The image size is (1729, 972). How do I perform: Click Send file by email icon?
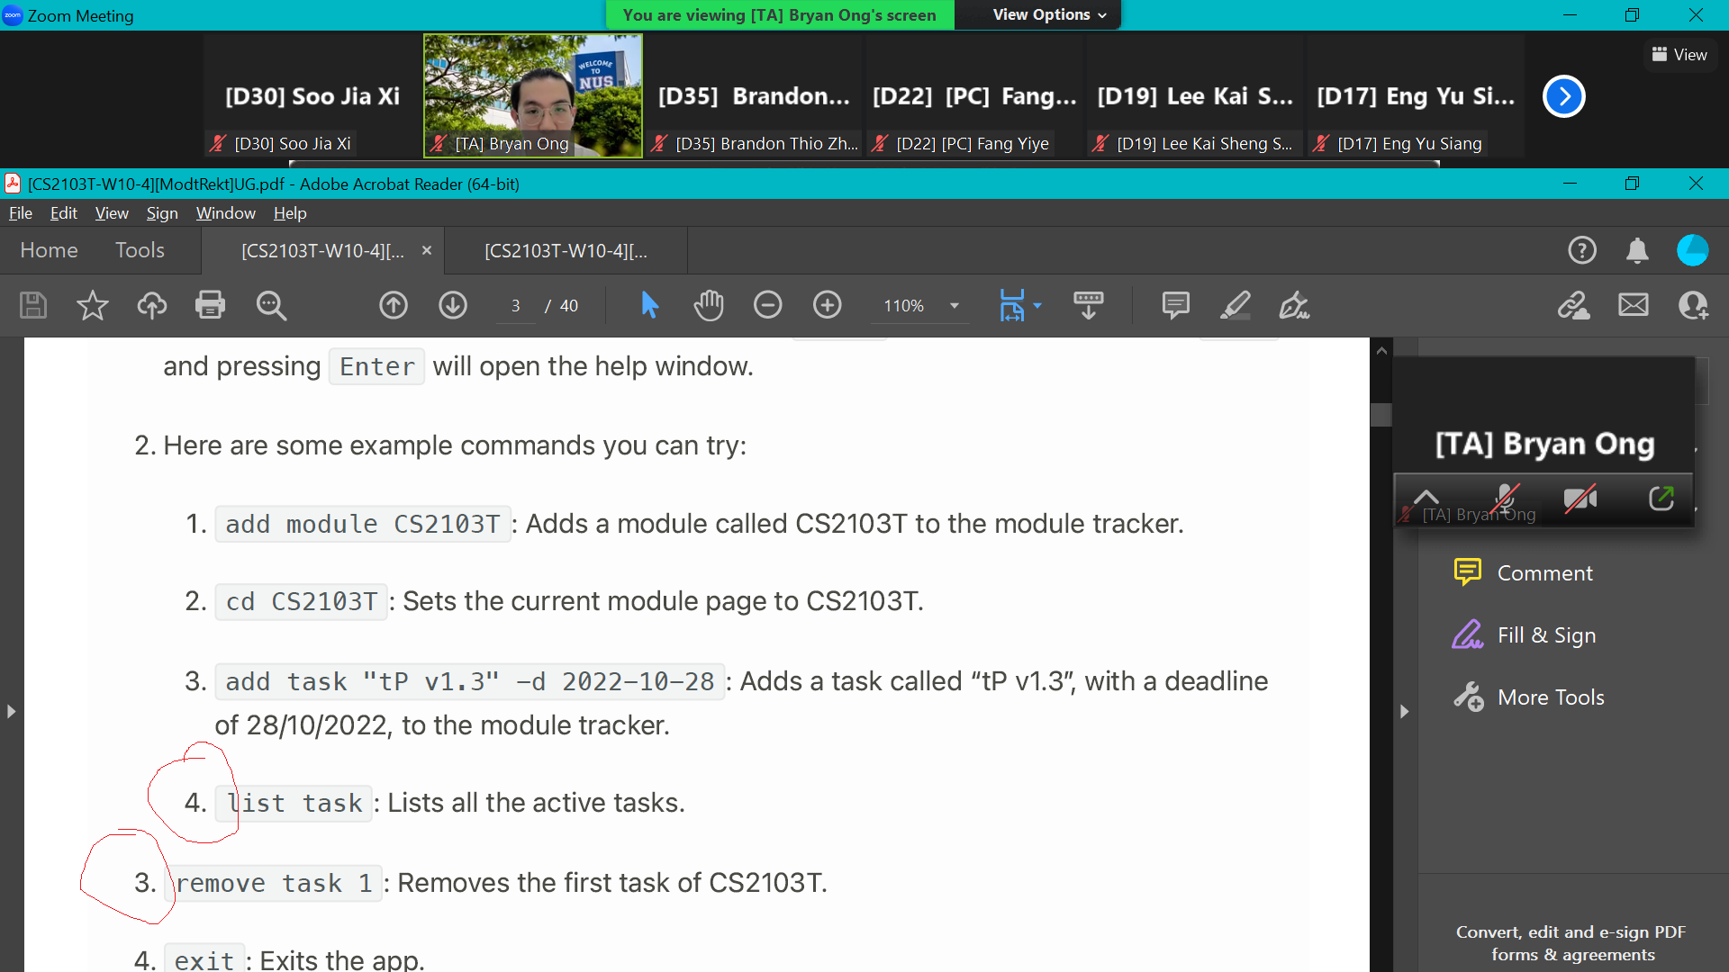1633,306
